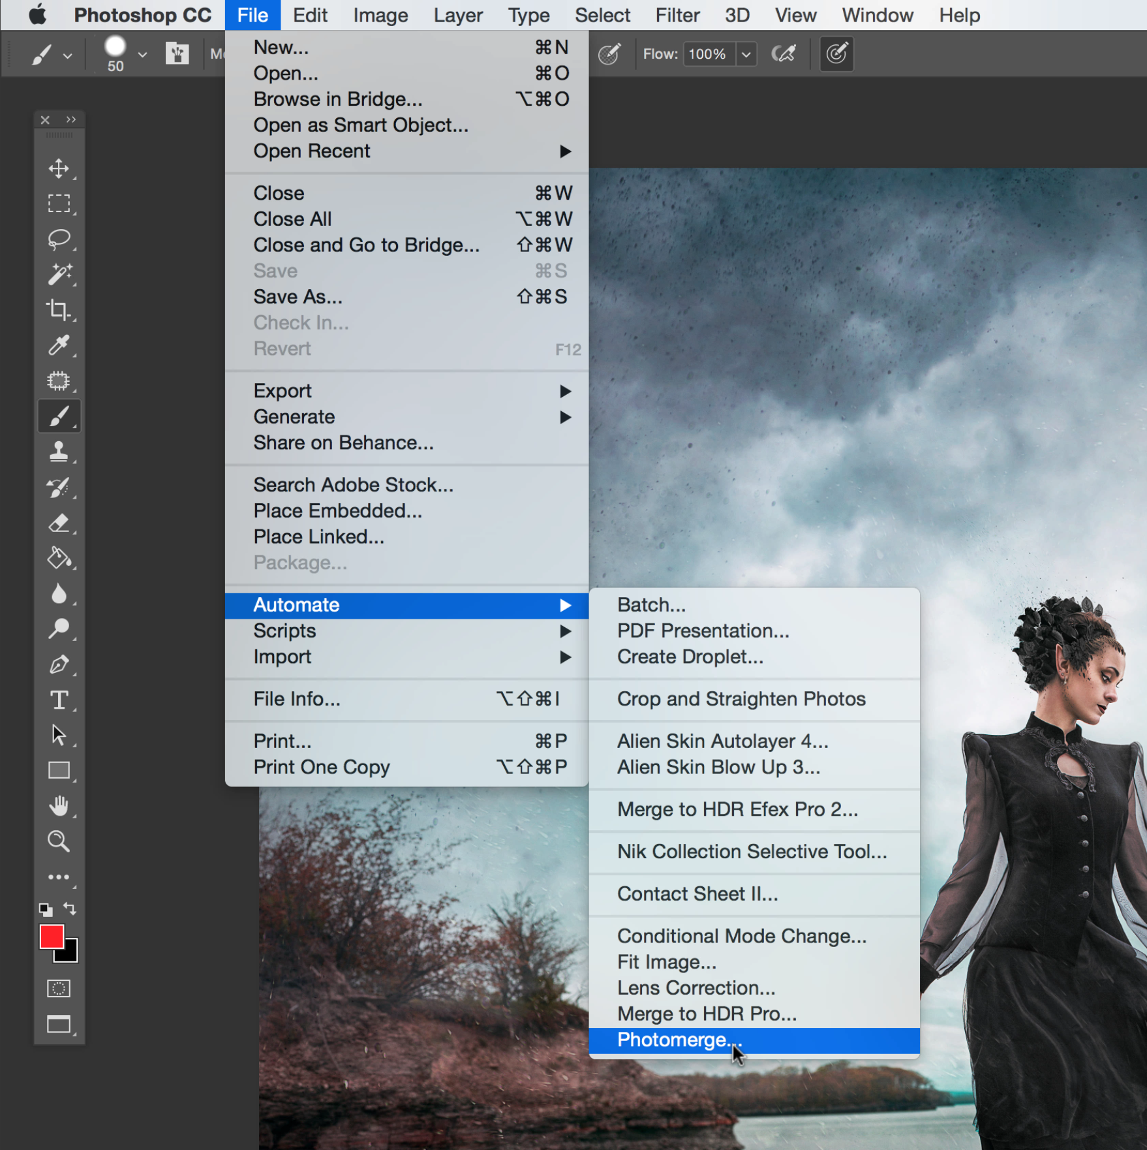Open the Layer menu
This screenshot has width=1147, height=1150.
point(458,15)
